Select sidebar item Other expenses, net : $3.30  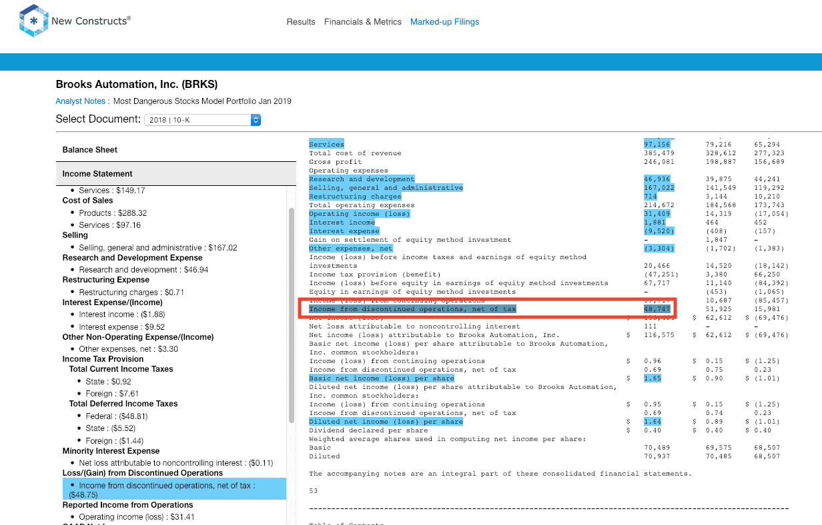pos(129,349)
